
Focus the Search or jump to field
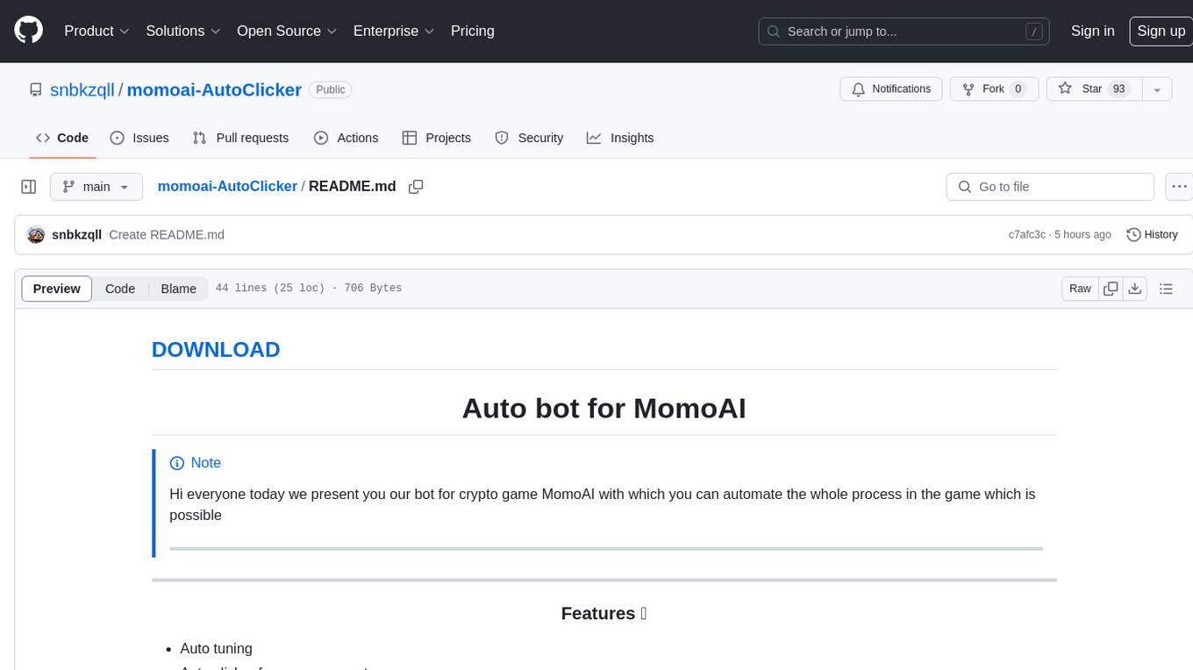click(x=905, y=31)
